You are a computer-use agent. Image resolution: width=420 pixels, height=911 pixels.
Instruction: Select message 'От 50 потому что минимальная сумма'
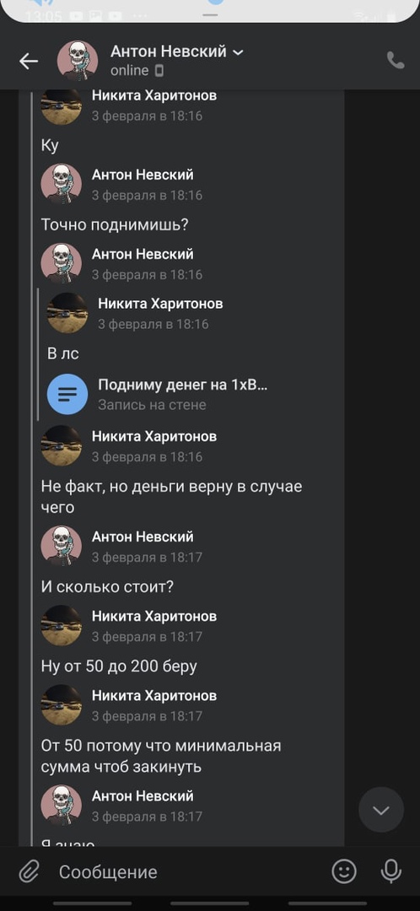[161, 756]
